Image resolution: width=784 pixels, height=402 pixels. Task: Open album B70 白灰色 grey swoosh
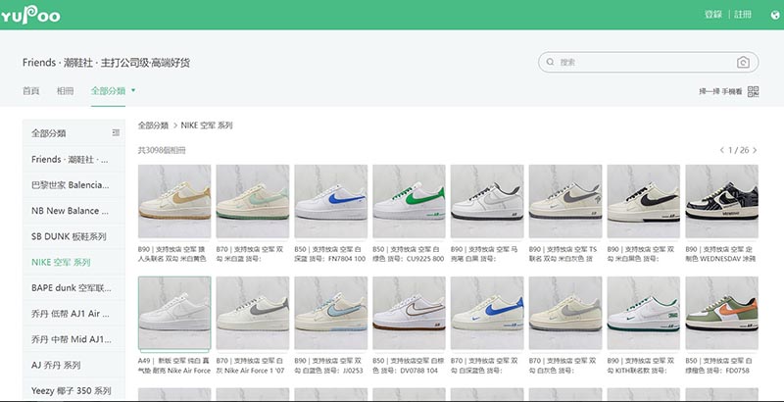pyautogui.click(x=565, y=314)
